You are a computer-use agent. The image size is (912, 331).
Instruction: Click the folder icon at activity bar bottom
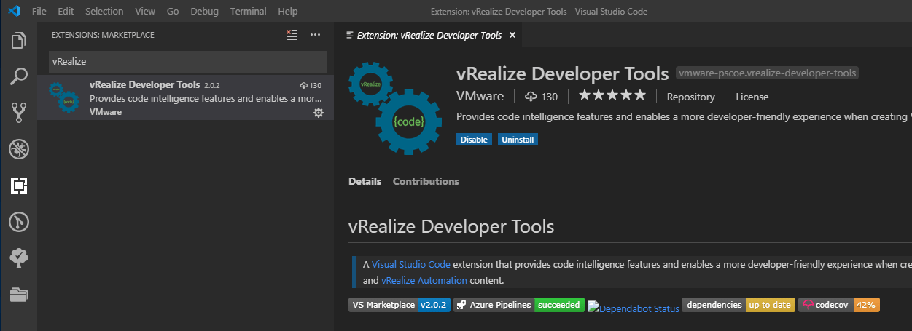coord(18,294)
